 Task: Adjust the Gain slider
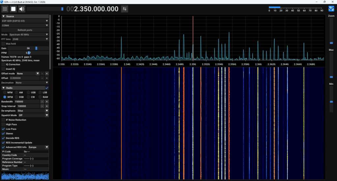[28, 48]
